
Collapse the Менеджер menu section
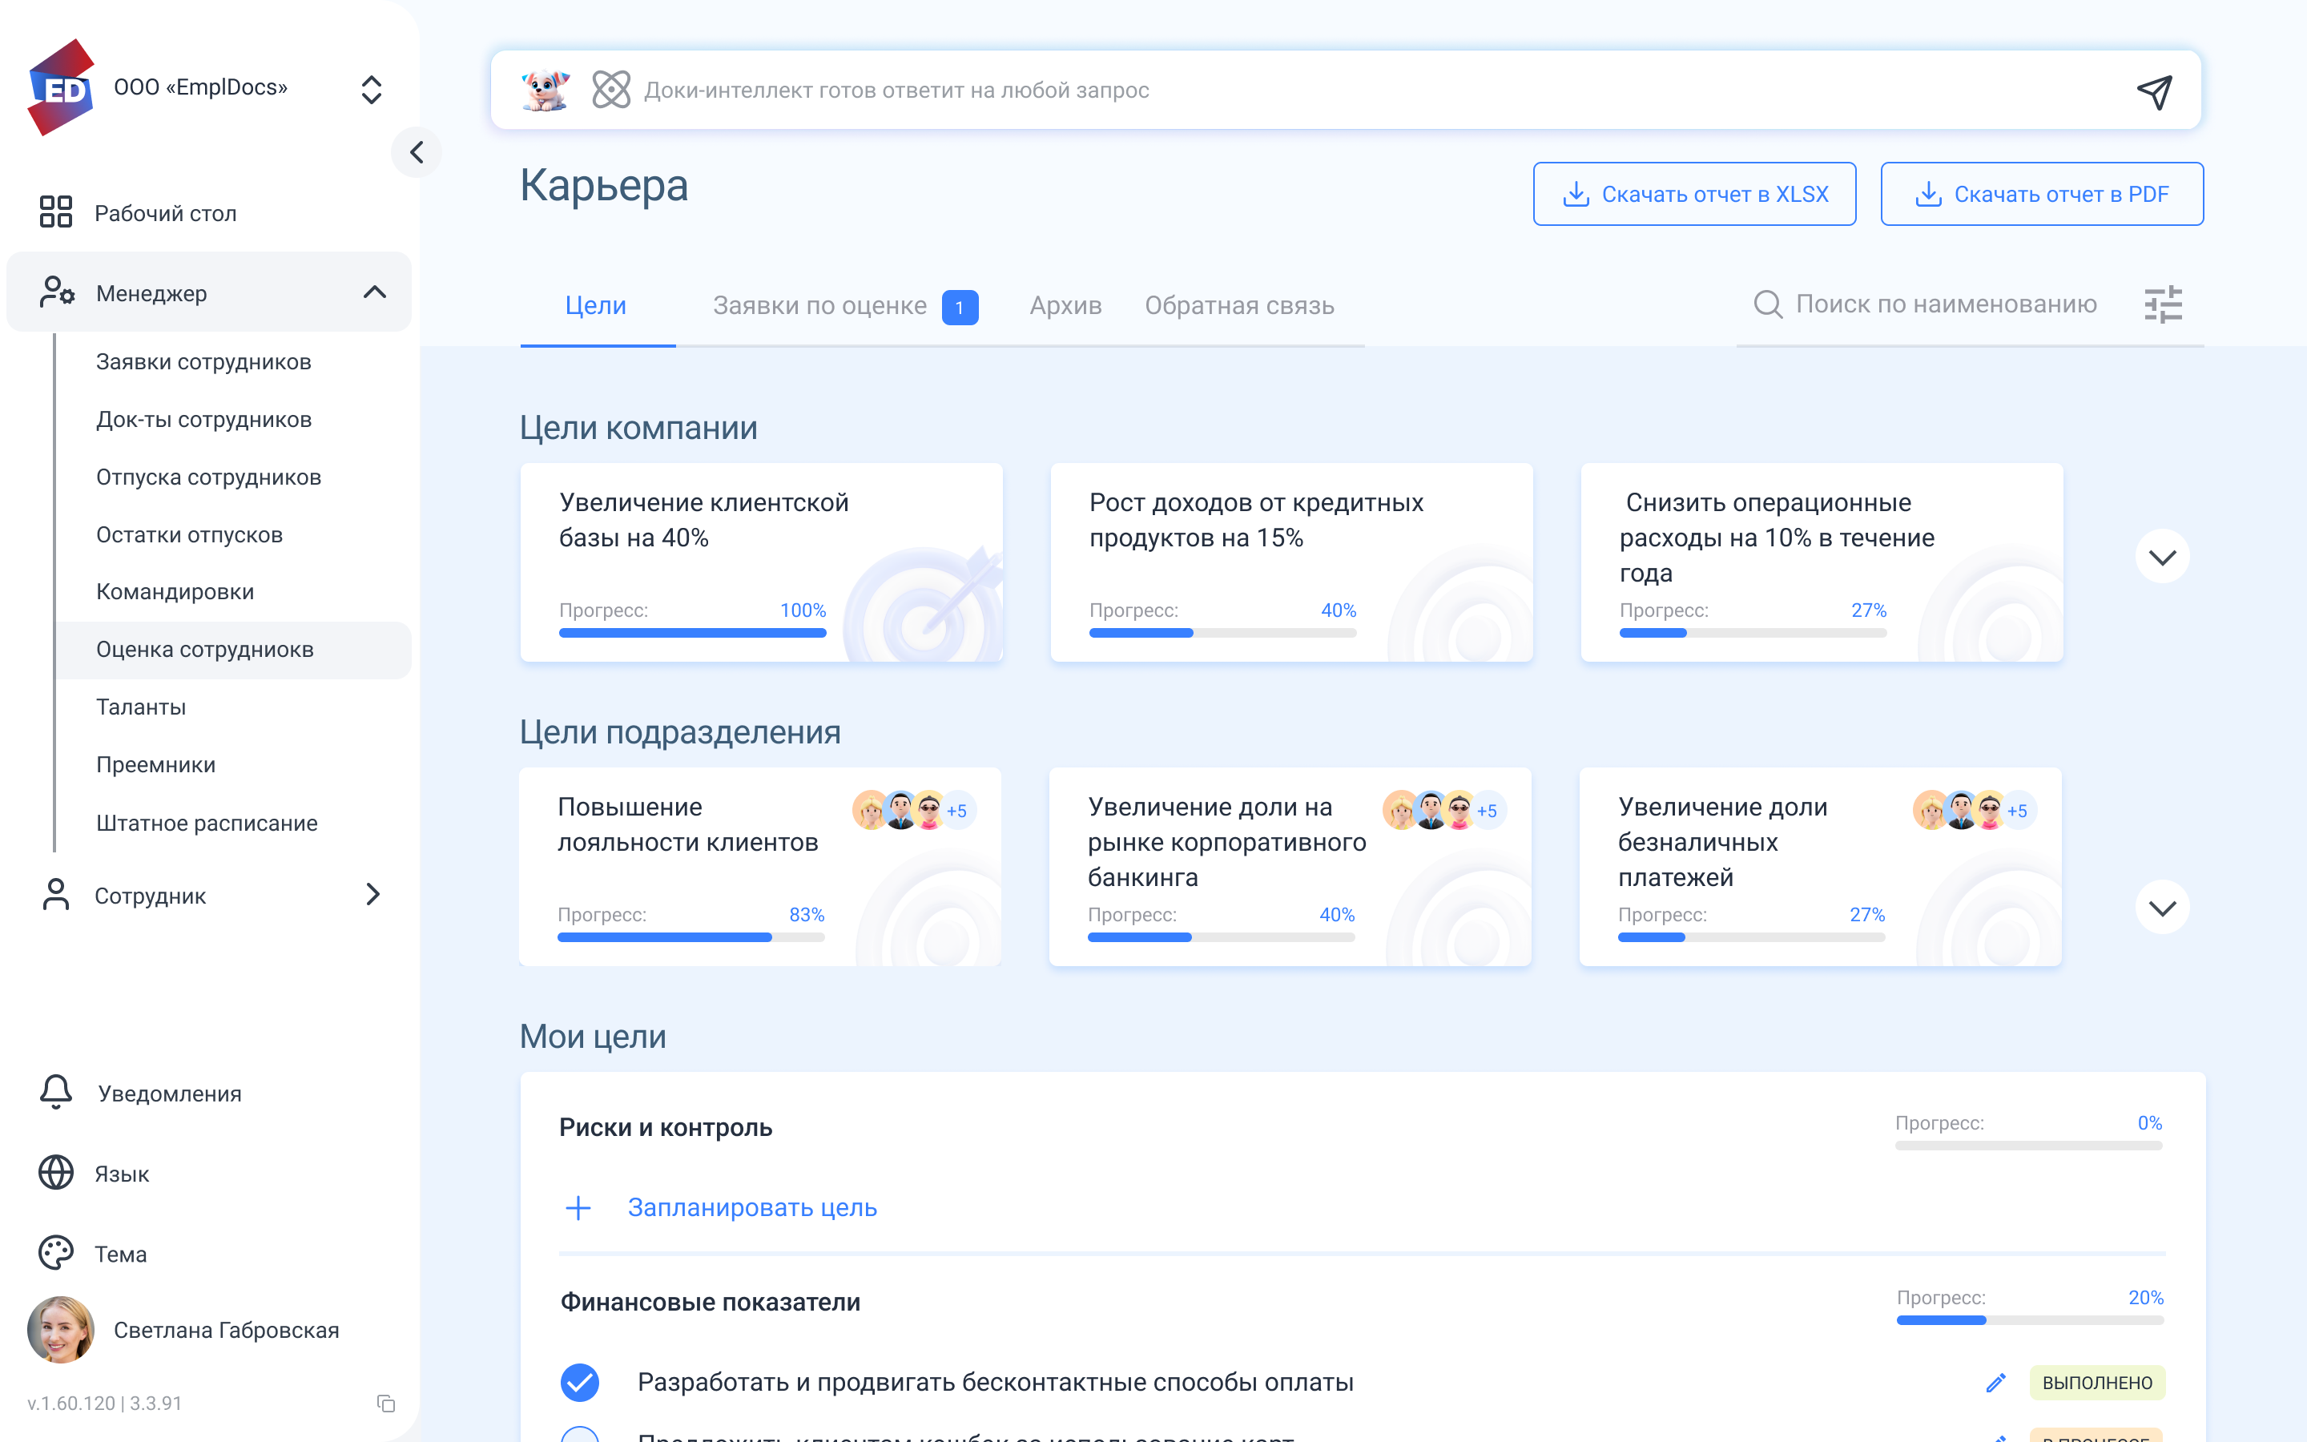pos(375,292)
